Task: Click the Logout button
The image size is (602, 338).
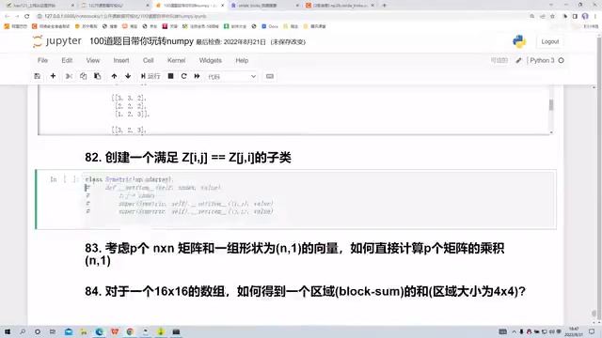Action: [549, 41]
